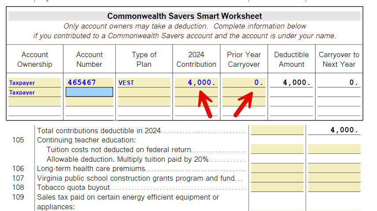
Task: Click the Account Ownership column header
Action: pyautogui.click(x=35, y=59)
